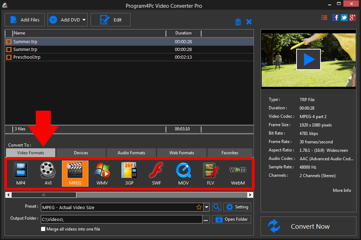
Task: Delete selected video with the trash icon
Action: [x=238, y=21]
